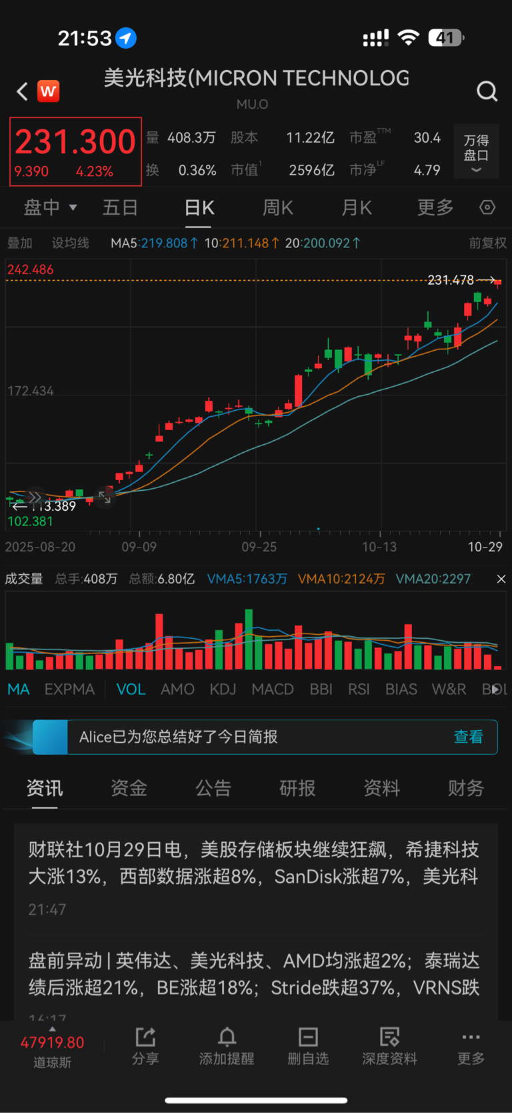The height and width of the screenshot is (1113, 512).
Task: Select the VOL sub-indicator
Action: 131,690
